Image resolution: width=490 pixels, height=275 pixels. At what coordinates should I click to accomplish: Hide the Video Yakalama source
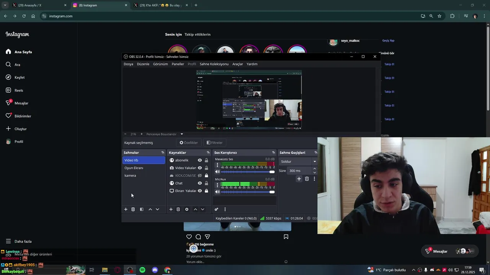200,168
